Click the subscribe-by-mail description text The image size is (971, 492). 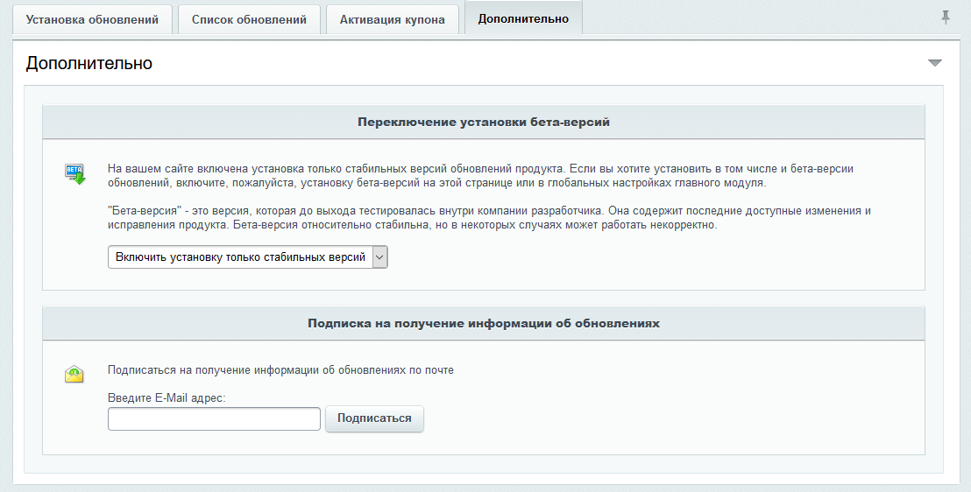[x=280, y=370]
